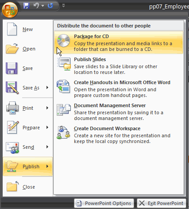The width and height of the screenshot is (189, 209).
Task: Choose Document Management Server title
Action: 110,105
